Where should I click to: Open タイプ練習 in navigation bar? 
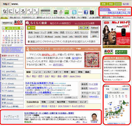pos(82,17)
